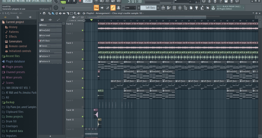This screenshot has height=138, width=262.
Task: Select the Slip tool in playlist
Action: coord(64,13)
